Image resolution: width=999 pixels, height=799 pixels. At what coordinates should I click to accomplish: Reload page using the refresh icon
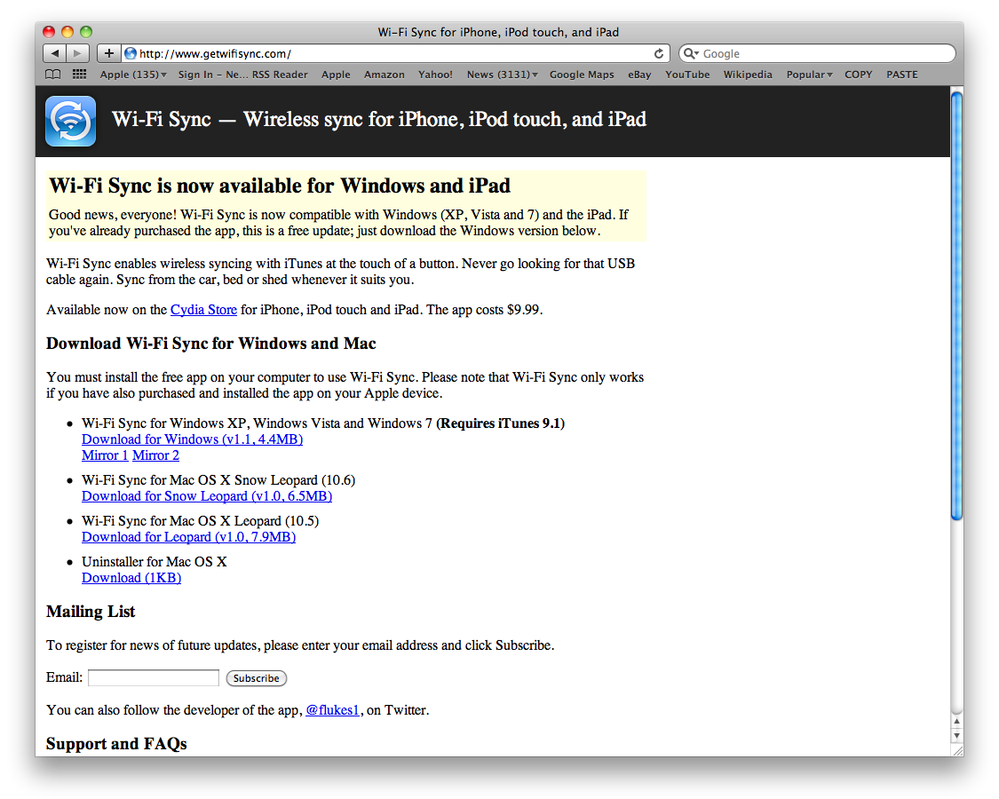click(659, 53)
